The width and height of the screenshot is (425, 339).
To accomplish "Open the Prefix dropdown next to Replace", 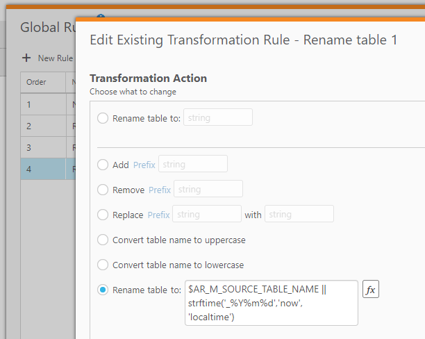I will coord(158,215).
